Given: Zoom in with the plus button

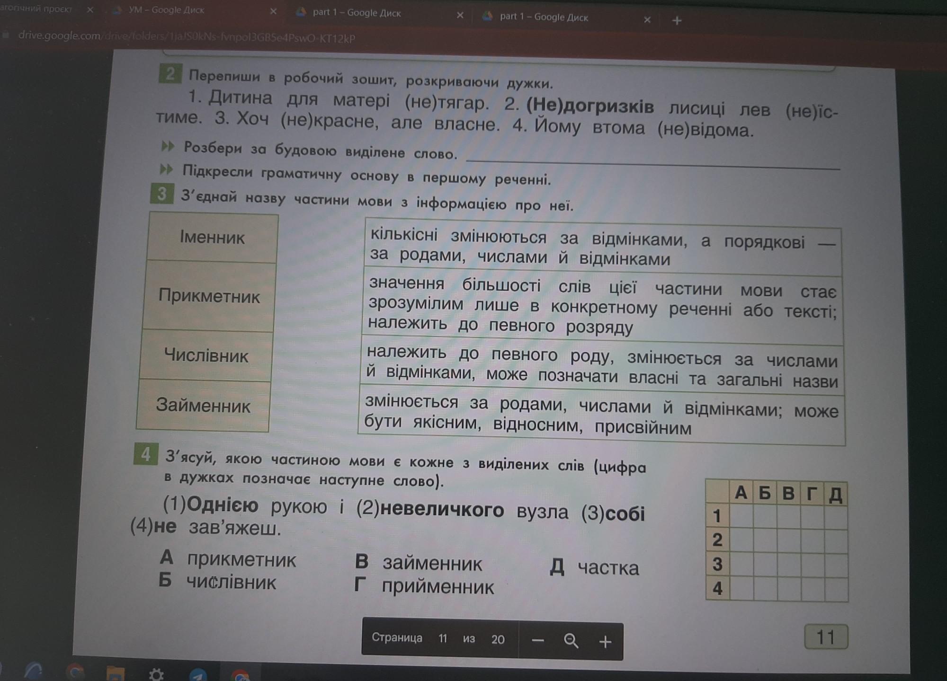Looking at the screenshot, I should click(x=605, y=642).
